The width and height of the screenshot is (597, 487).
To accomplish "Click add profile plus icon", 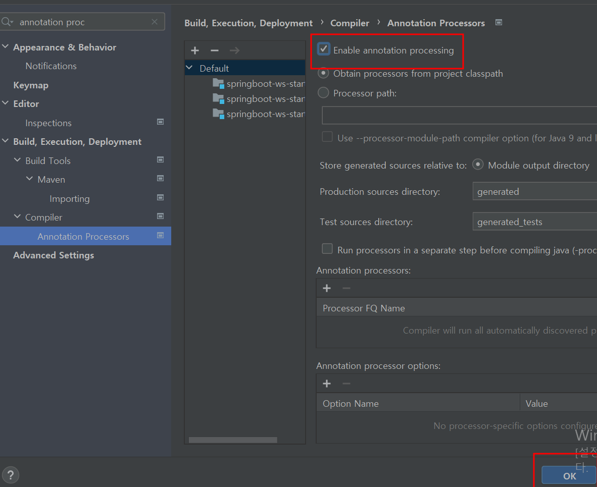I will 195,50.
